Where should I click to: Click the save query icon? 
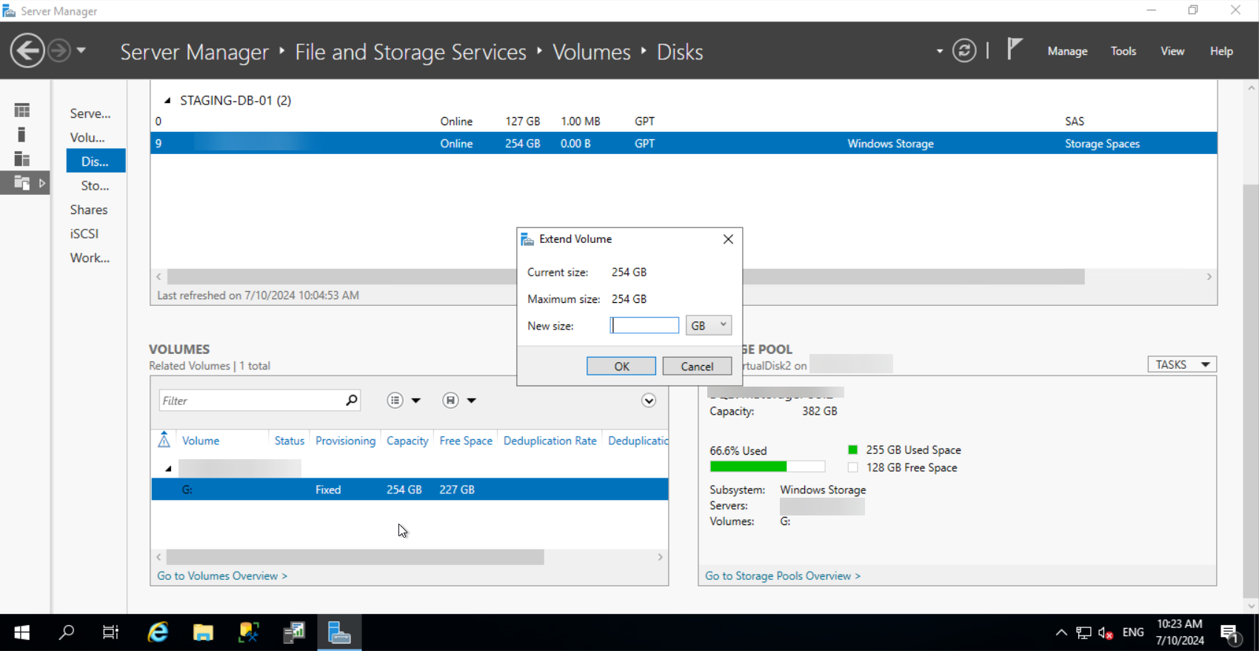[x=450, y=401]
